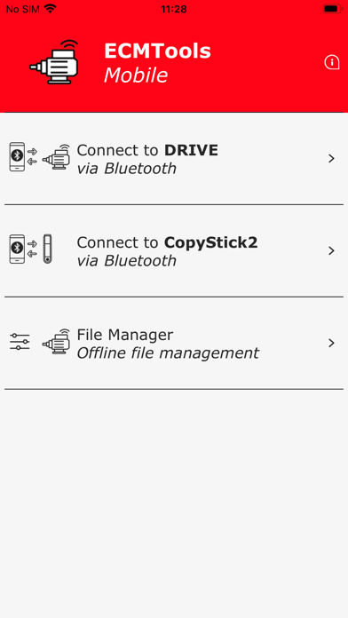348x618 pixels.
Task: Click the transfer arrows icon in the CopyStick2 row
Action: tap(33, 249)
